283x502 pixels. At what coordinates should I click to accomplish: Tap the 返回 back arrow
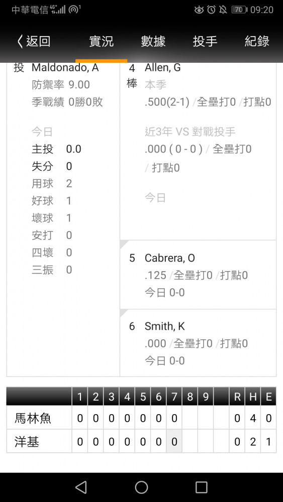click(33, 42)
